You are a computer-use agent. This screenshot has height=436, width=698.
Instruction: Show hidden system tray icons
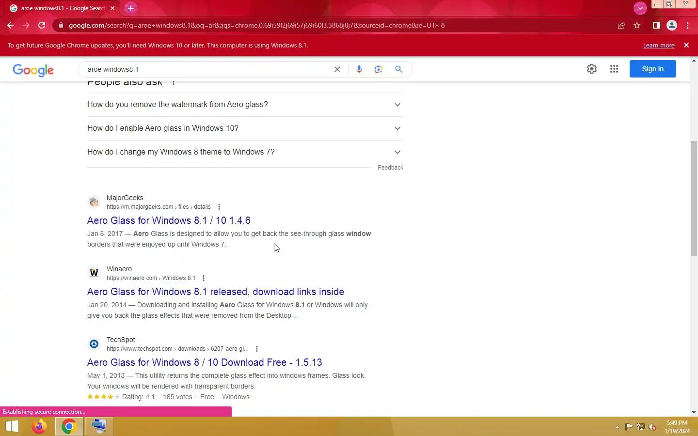[617, 427]
